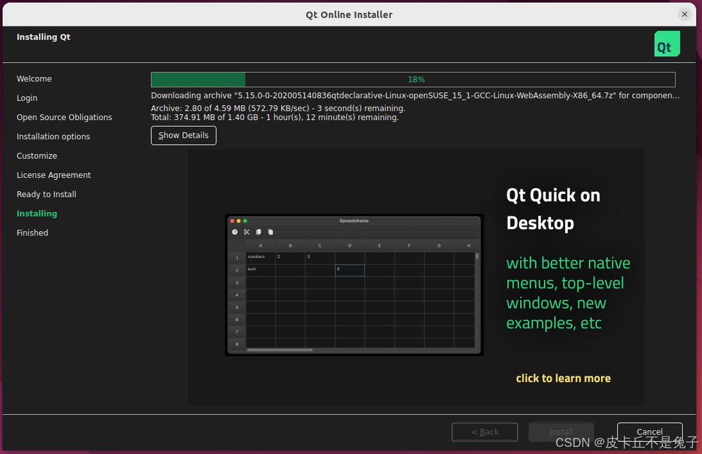Select License Agreement in the sidebar
Viewport: 702px width, 454px height.
pos(53,175)
